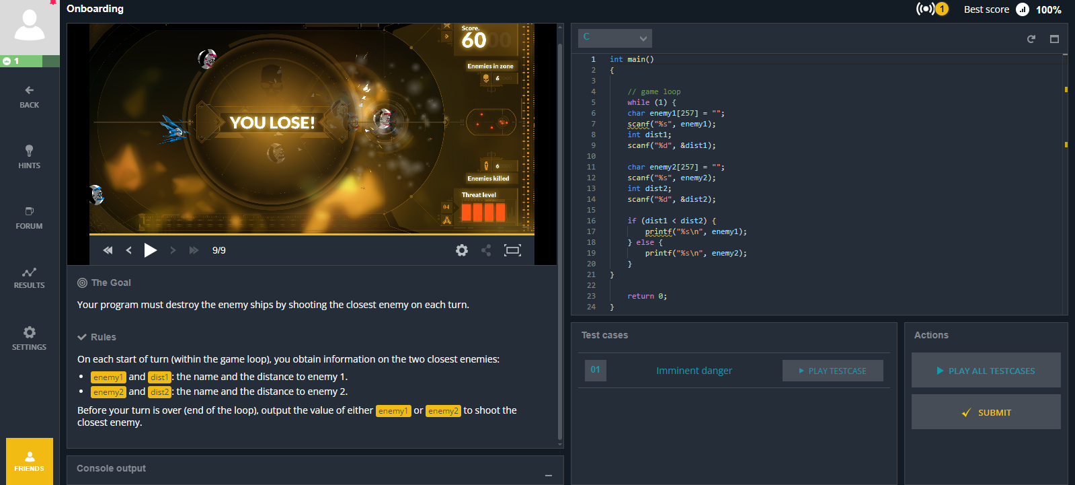Viewport: 1075px width, 485px height.
Task: Open the replay viewer settings gear
Action: 461,250
